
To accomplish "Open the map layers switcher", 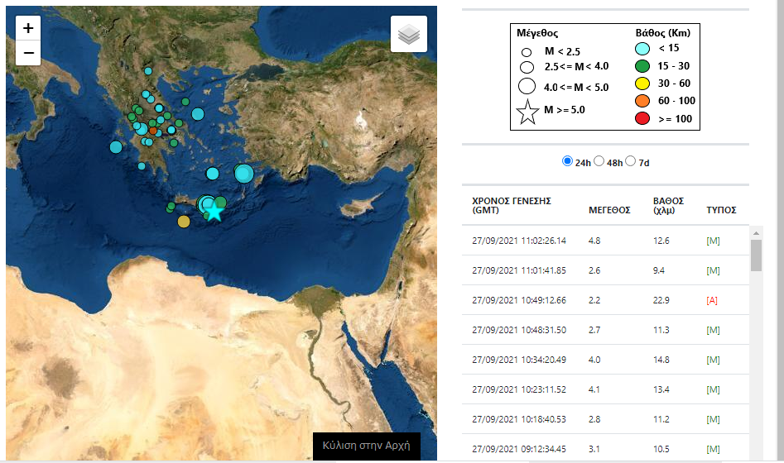I will (408, 35).
